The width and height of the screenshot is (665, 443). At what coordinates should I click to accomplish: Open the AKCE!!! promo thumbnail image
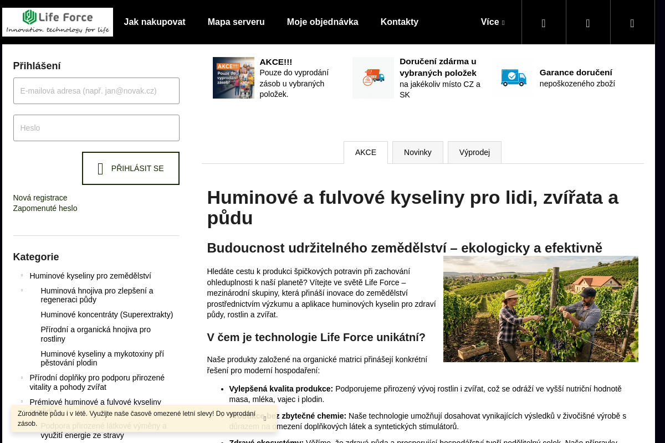point(233,78)
